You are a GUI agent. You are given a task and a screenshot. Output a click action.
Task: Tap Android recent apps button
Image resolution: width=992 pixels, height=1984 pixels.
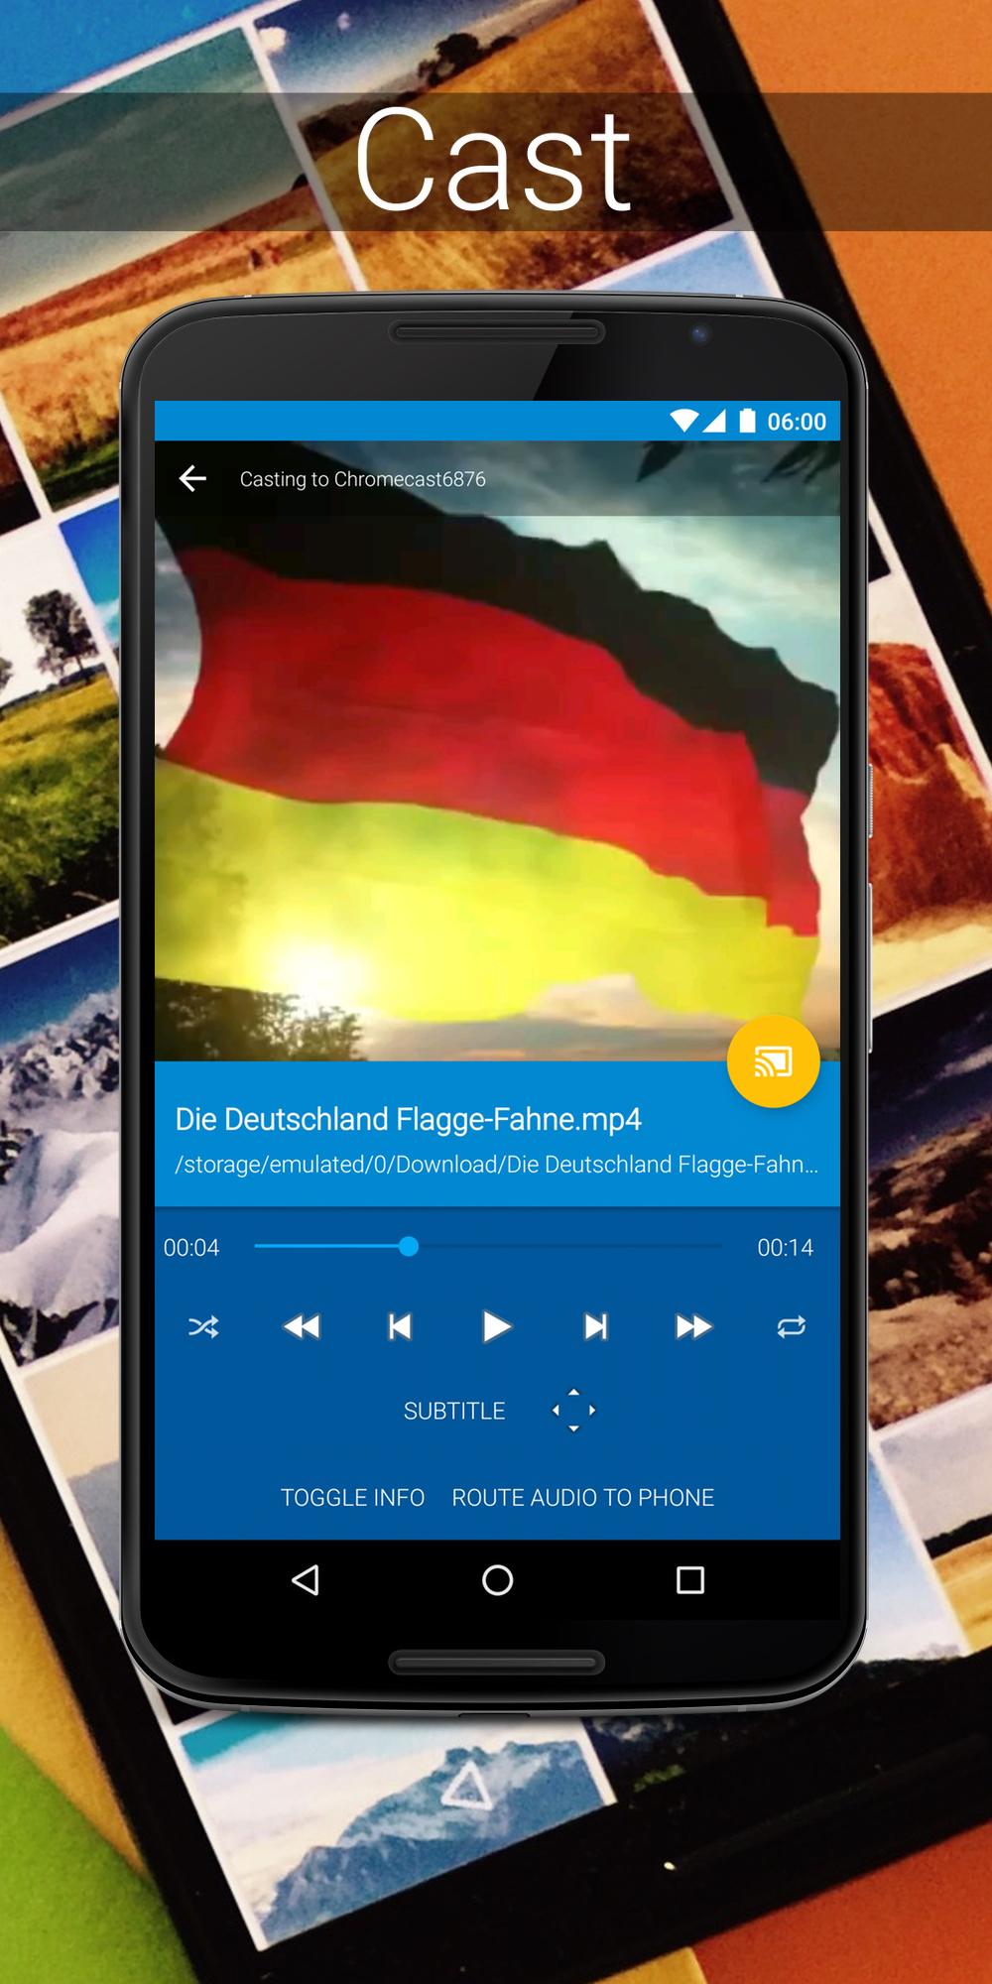[689, 1579]
